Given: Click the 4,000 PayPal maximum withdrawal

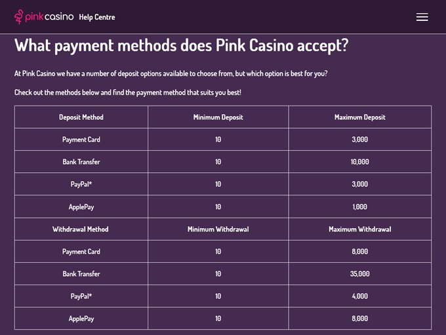Looking at the screenshot, I should point(359,296).
